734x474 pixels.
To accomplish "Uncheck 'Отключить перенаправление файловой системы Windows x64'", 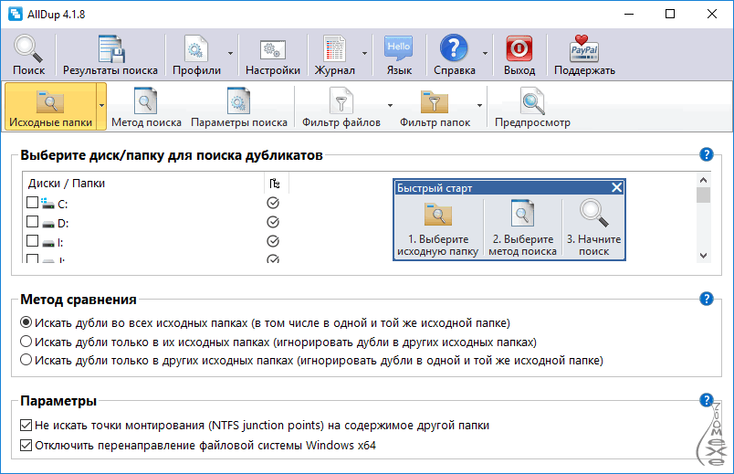I will [26, 446].
